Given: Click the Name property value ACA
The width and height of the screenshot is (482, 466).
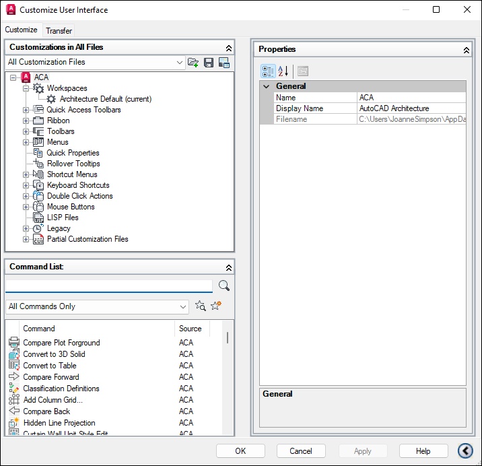Looking at the screenshot, I should (411, 98).
